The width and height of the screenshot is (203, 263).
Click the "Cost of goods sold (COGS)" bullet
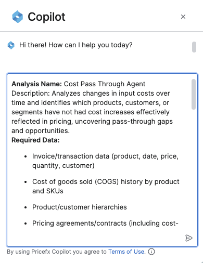click(x=106, y=186)
